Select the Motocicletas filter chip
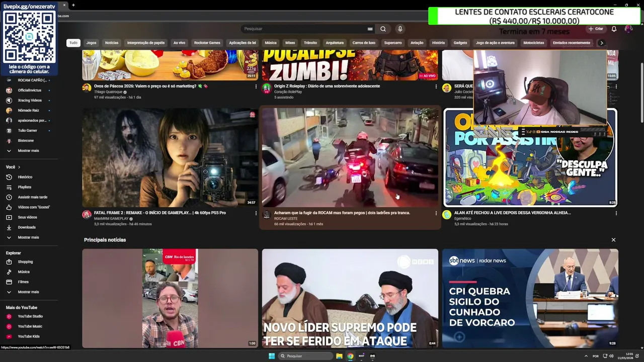 534,43
